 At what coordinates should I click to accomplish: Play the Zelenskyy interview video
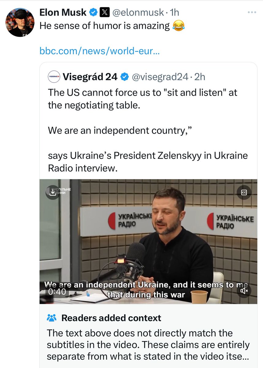(148, 241)
